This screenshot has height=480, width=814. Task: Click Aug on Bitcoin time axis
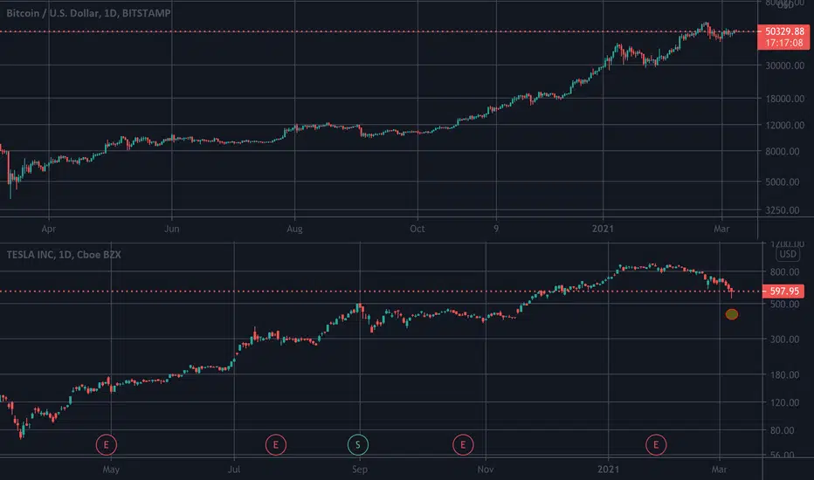294,229
